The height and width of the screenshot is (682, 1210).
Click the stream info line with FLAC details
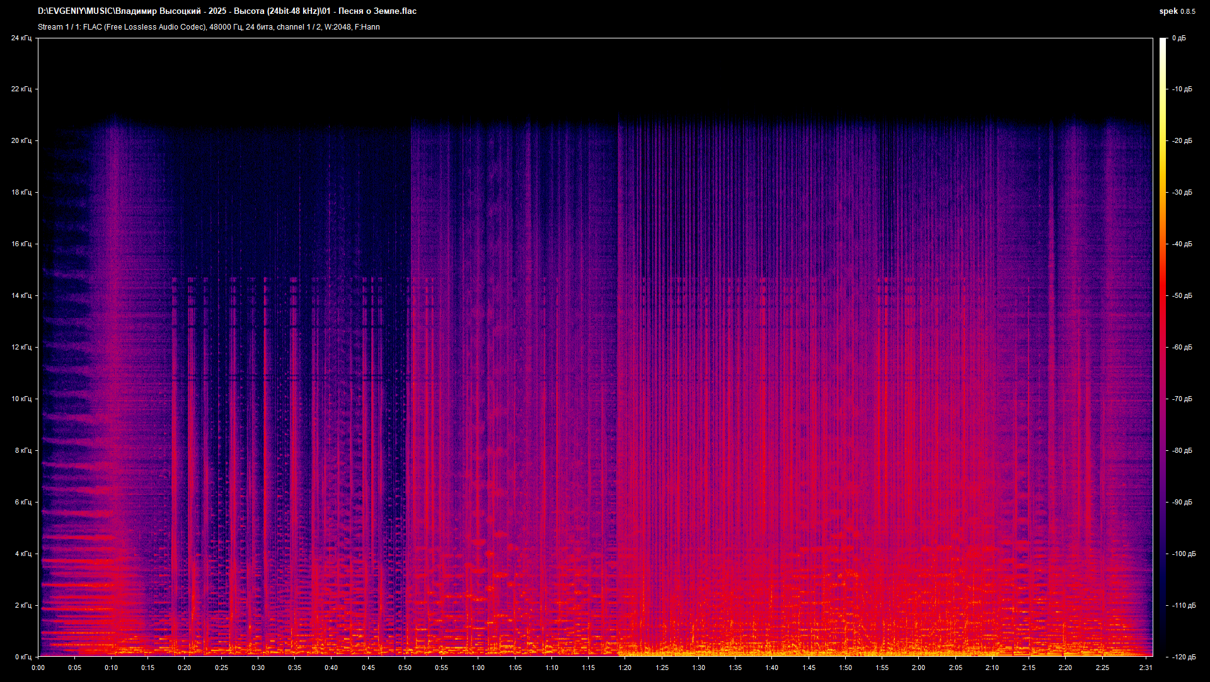click(209, 27)
